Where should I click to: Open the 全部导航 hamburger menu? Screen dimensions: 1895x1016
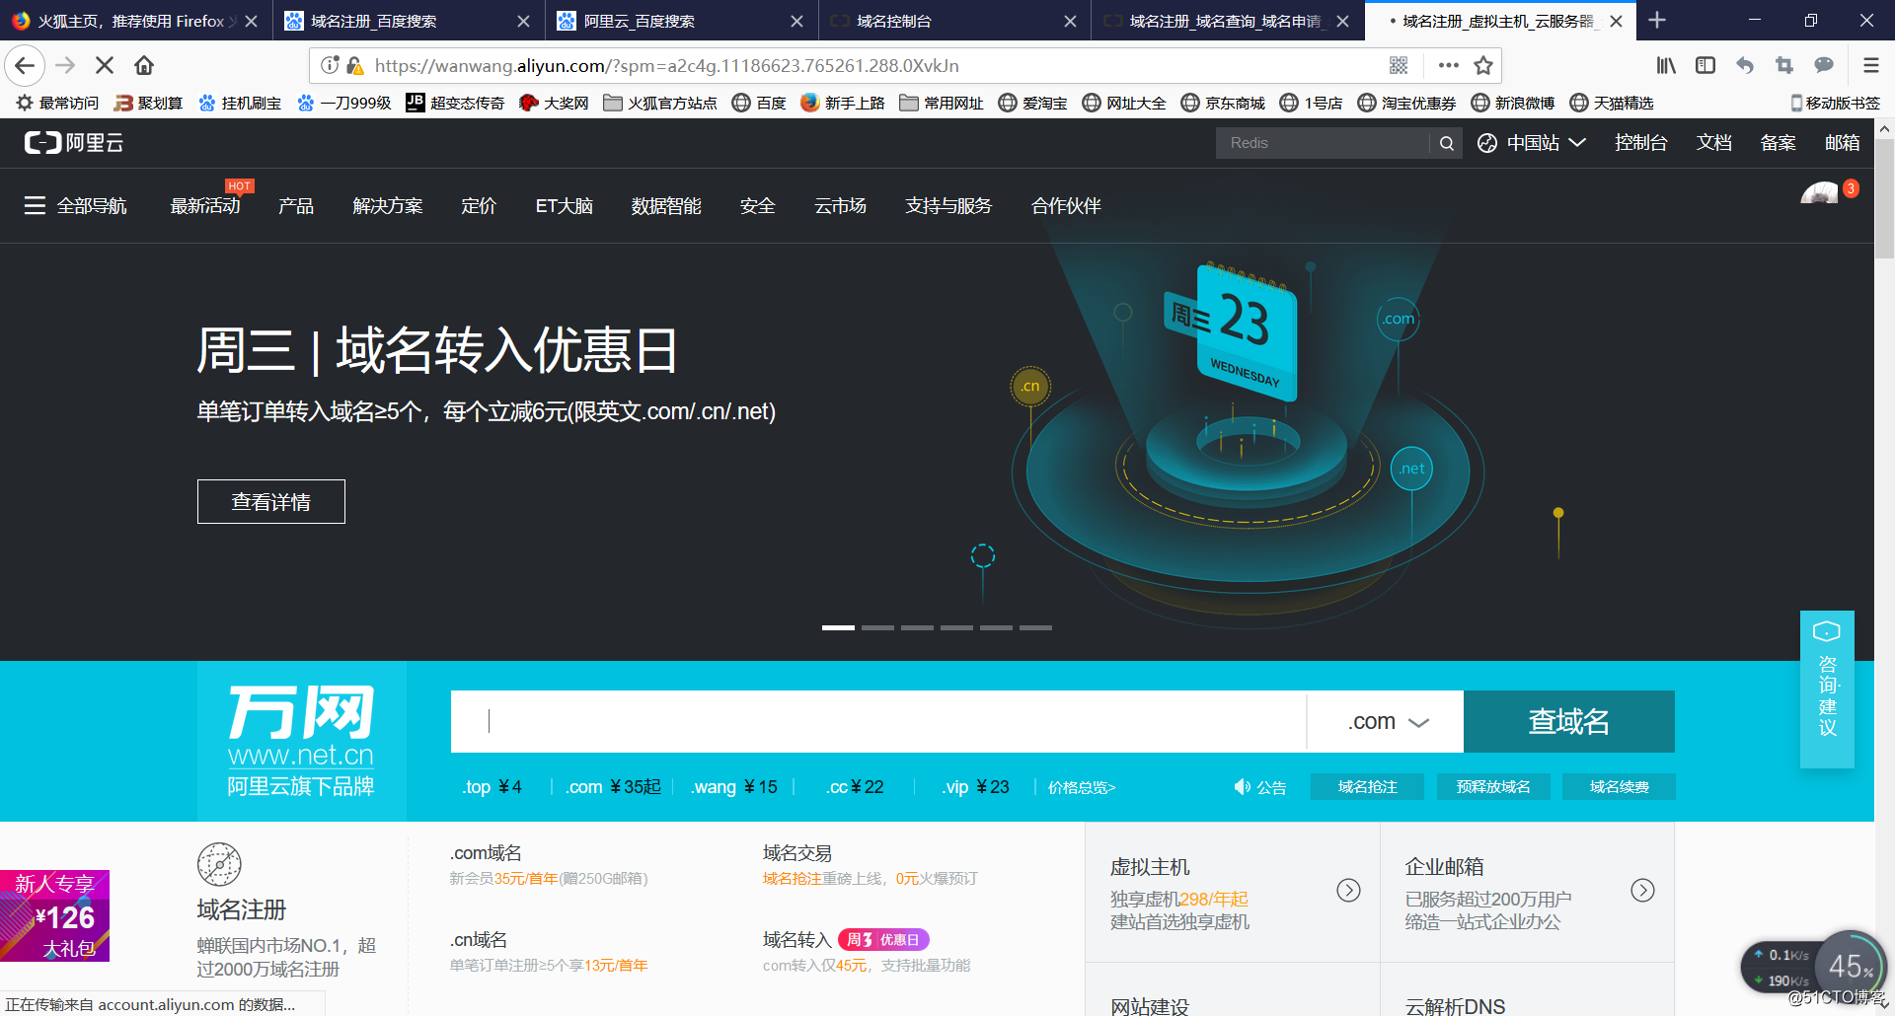[x=35, y=205]
